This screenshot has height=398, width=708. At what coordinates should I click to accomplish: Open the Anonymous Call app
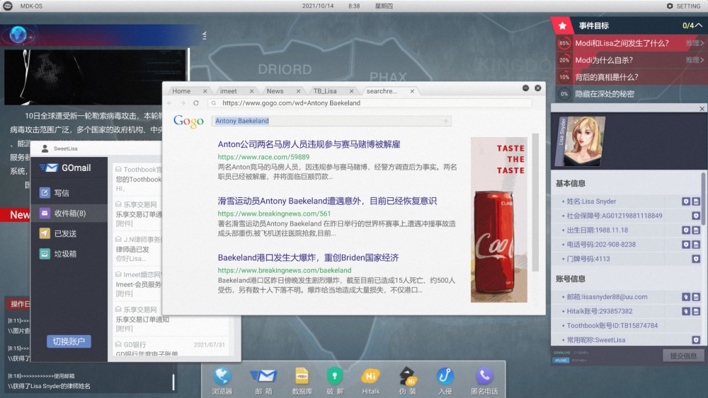pos(484,380)
